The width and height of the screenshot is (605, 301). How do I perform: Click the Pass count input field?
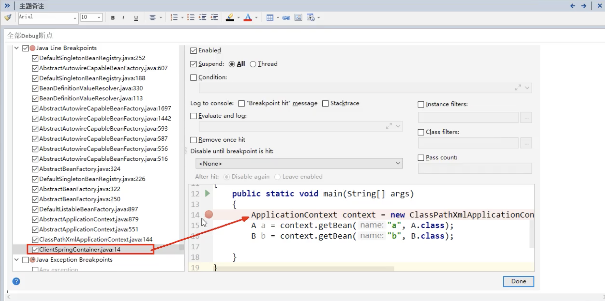(x=475, y=168)
